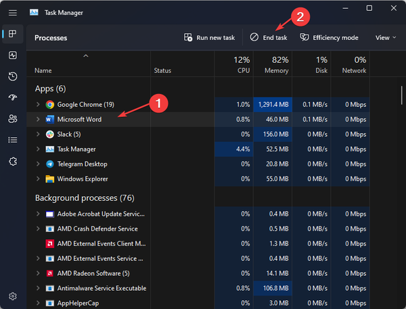
Task: Expand the AMD Radeon Software (5) group
Action: [38, 273]
